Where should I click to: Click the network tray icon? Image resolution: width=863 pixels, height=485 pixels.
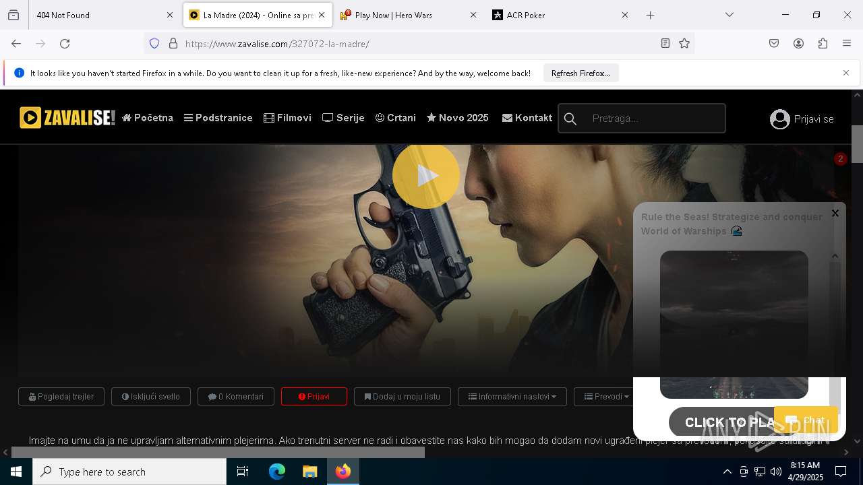tap(760, 472)
